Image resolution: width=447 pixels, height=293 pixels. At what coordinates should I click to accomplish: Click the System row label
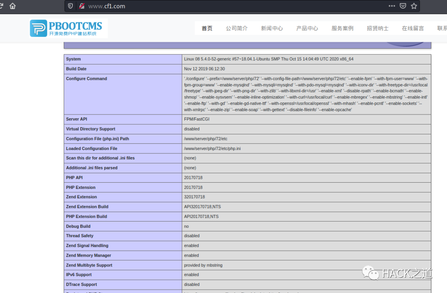pyautogui.click(x=73, y=59)
